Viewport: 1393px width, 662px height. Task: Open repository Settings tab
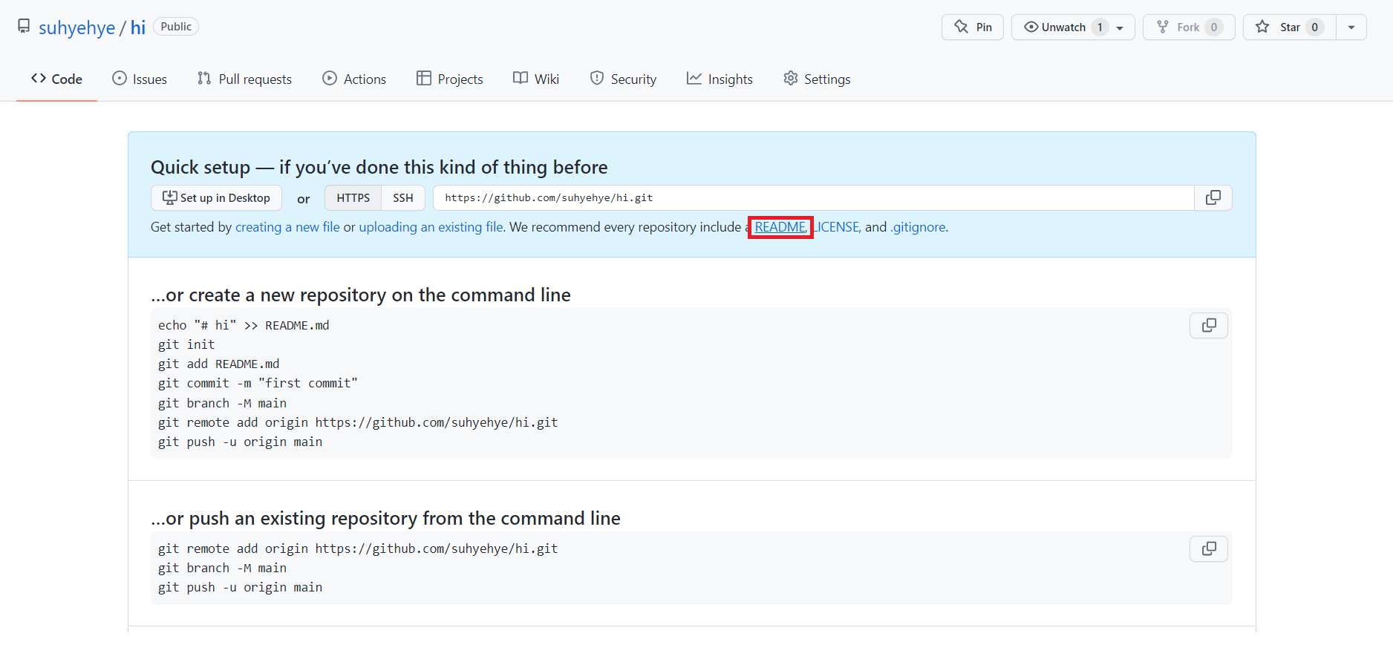[x=817, y=79]
